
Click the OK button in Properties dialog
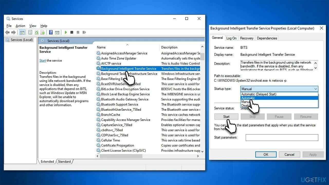(x=266, y=154)
